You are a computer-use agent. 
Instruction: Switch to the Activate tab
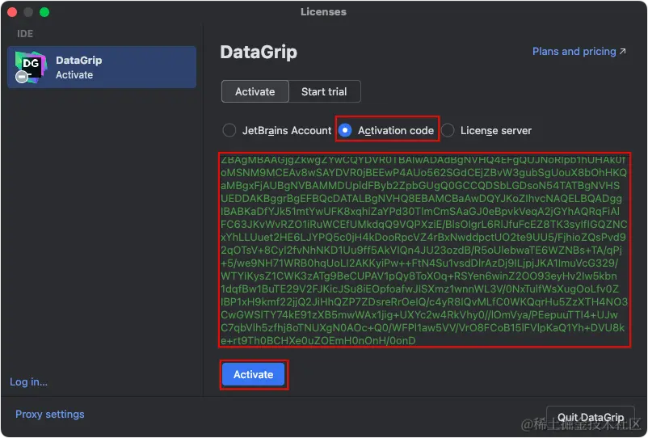255,91
